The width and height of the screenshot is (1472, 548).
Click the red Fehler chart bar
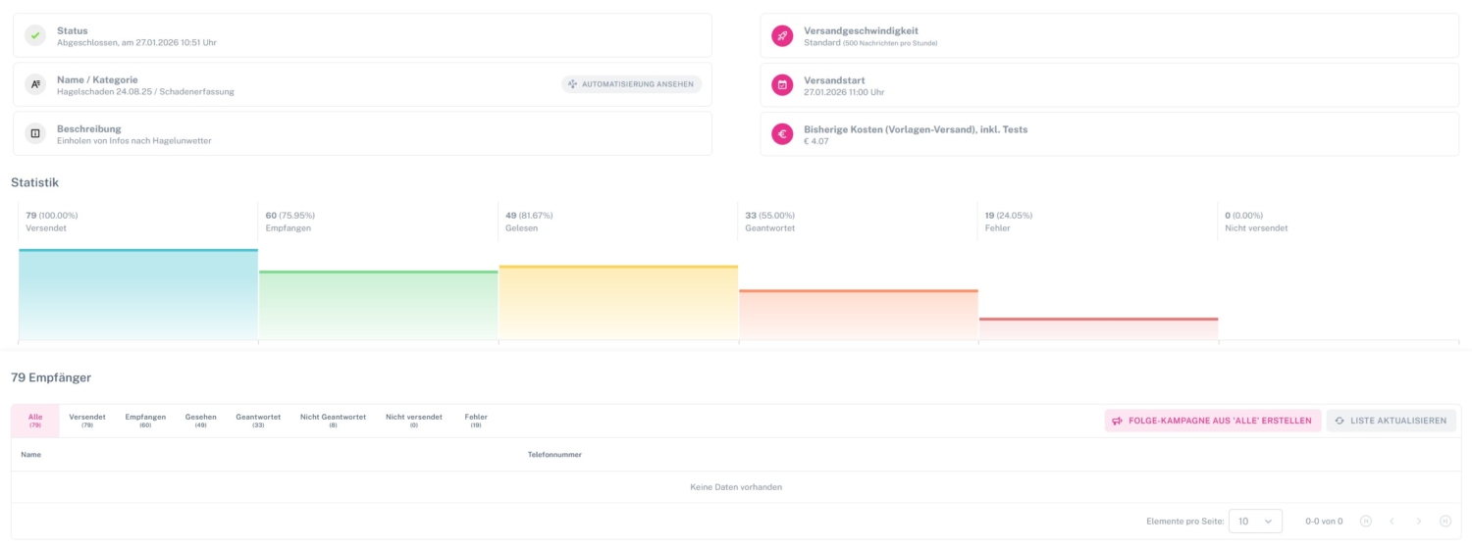click(1099, 328)
